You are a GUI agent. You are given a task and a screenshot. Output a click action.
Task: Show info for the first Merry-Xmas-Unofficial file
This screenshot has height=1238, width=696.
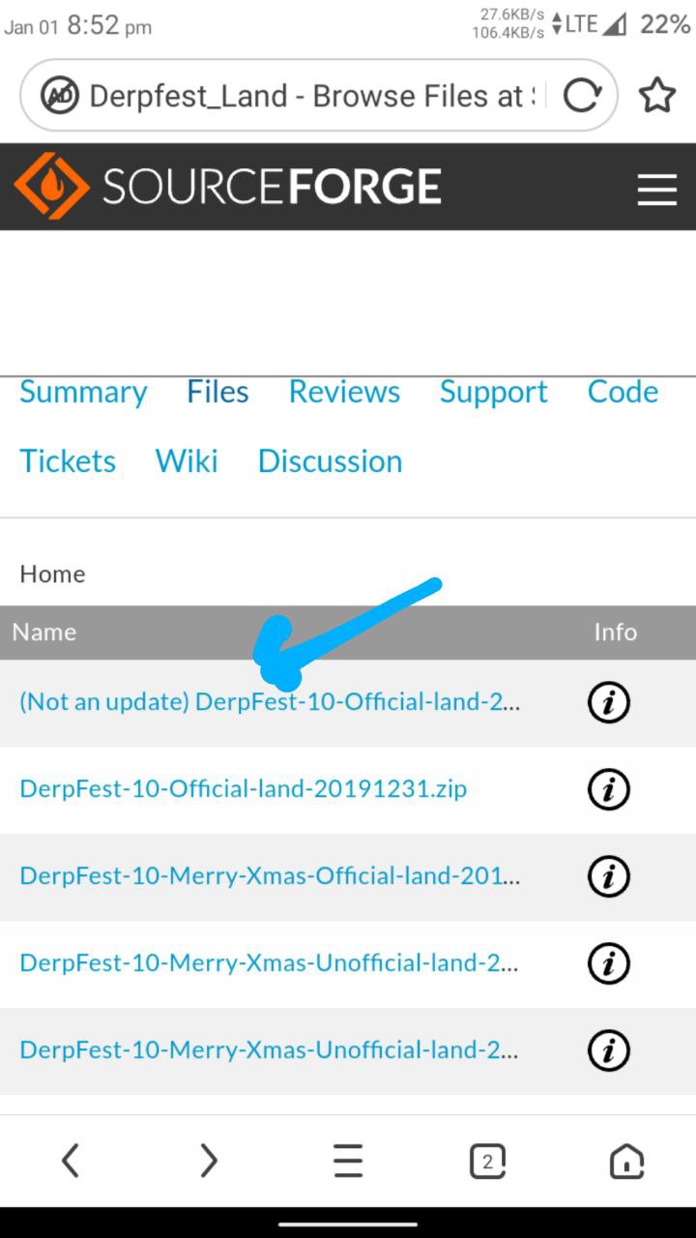(609, 964)
